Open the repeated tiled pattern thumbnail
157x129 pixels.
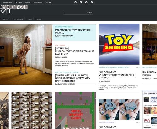pyautogui.click(x=32, y=110)
